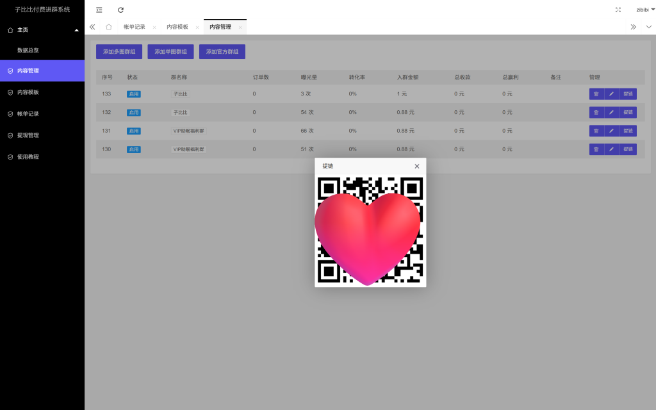Delete row 130 using trash icon
The height and width of the screenshot is (410, 656).
point(596,149)
